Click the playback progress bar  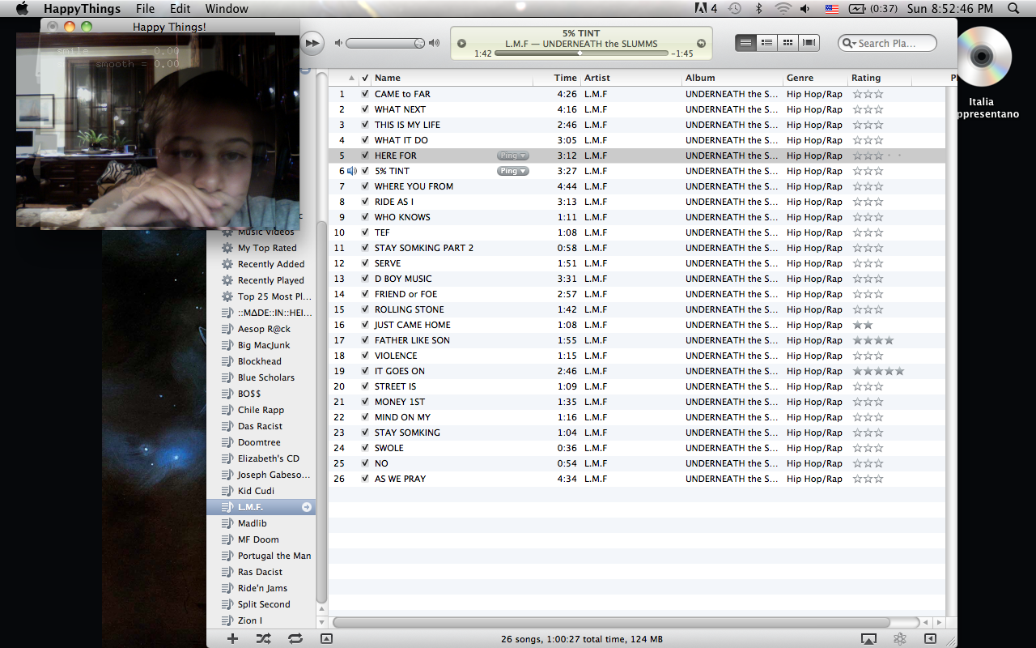tap(581, 53)
